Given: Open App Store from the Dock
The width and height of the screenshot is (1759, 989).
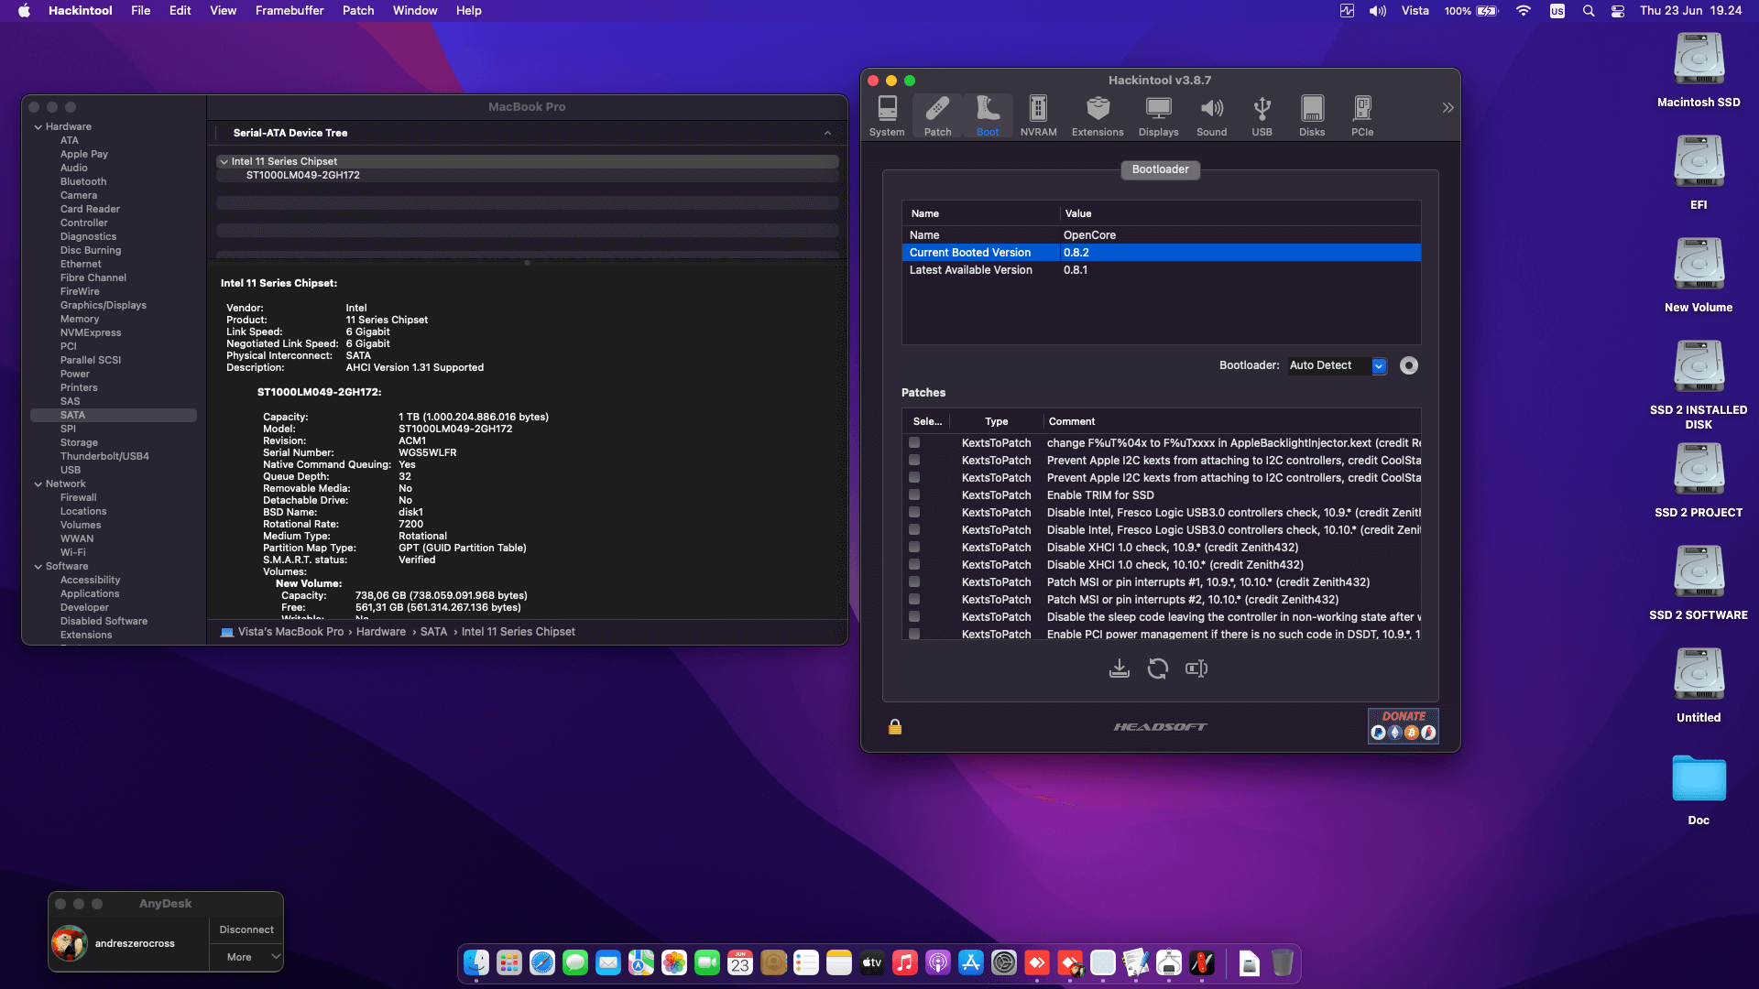Looking at the screenshot, I should 971,962.
